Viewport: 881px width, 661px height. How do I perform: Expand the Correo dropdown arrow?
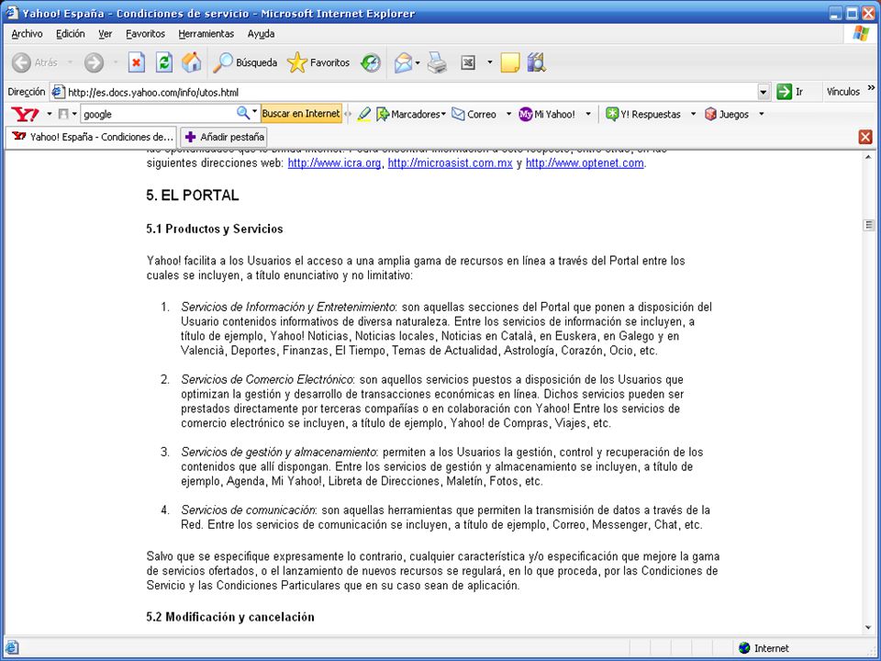pyautogui.click(x=508, y=114)
